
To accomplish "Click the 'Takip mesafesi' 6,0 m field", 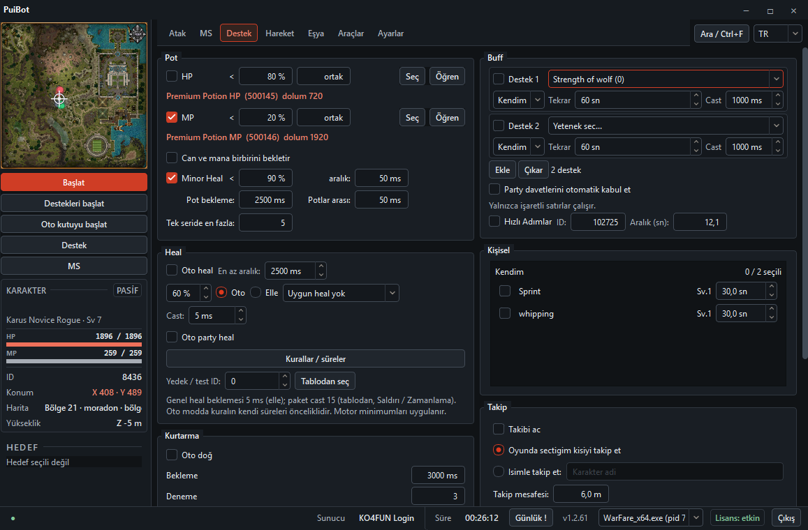I will (x=581, y=494).
